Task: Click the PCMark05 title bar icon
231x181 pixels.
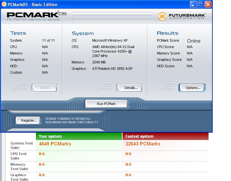Action: [4, 4]
